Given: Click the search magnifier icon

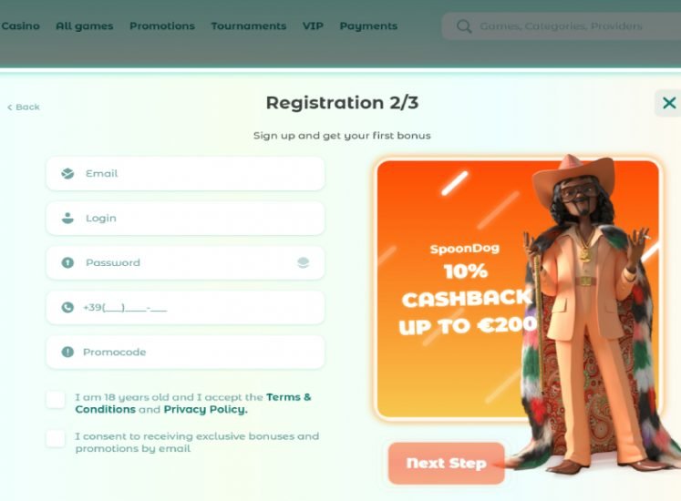Looking at the screenshot, I should [x=464, y=26].
